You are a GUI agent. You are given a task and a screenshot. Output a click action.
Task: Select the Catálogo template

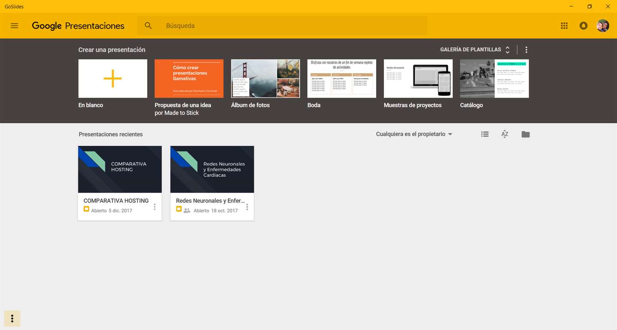[x=494, y=79]
